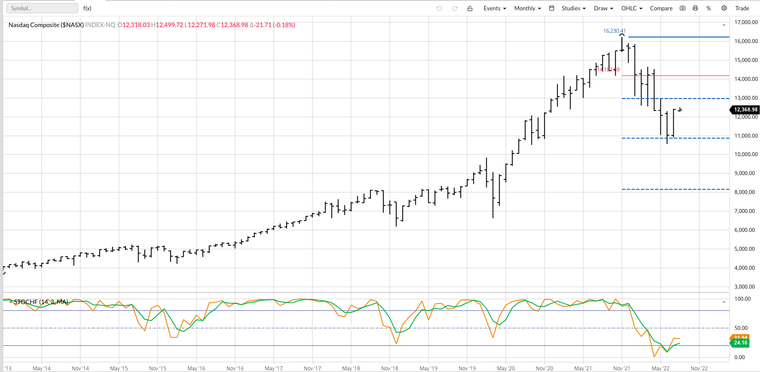This screenshot has height=372, width=760.
Task: Click the low value 12,271.98
Action: tap(202, 25)
